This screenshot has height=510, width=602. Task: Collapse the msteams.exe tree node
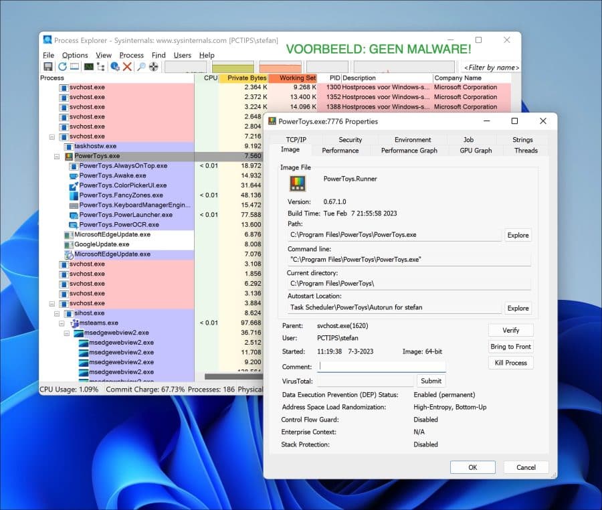tap(62, 323)
